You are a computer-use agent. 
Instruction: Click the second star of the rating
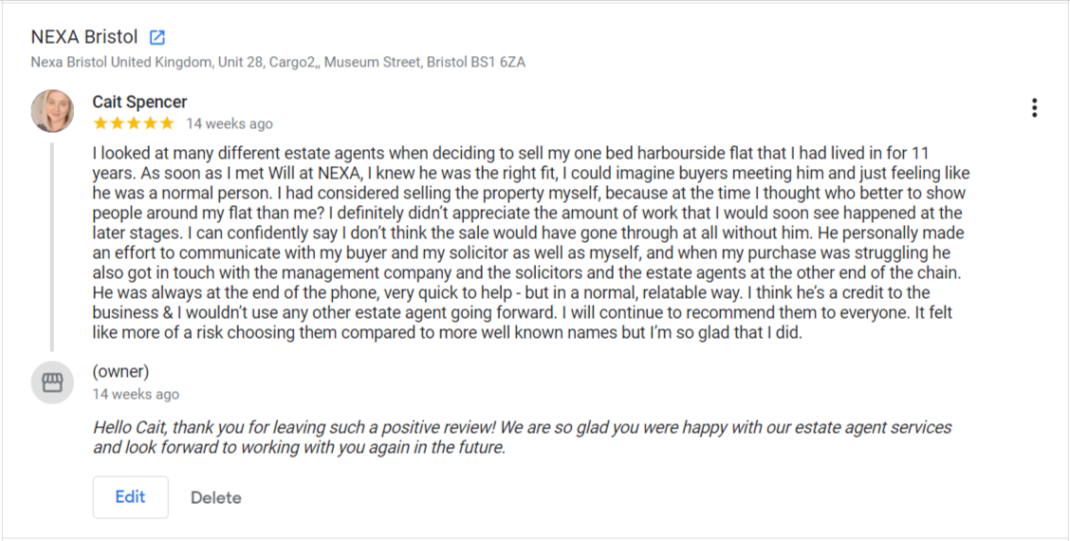point(118,123)
